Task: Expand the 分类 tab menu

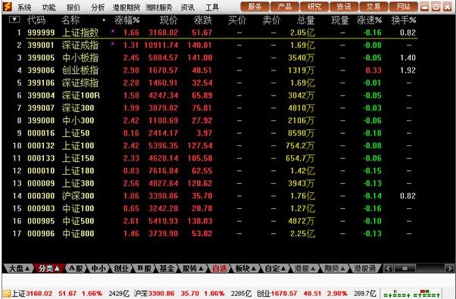Action: pos(48,268)
